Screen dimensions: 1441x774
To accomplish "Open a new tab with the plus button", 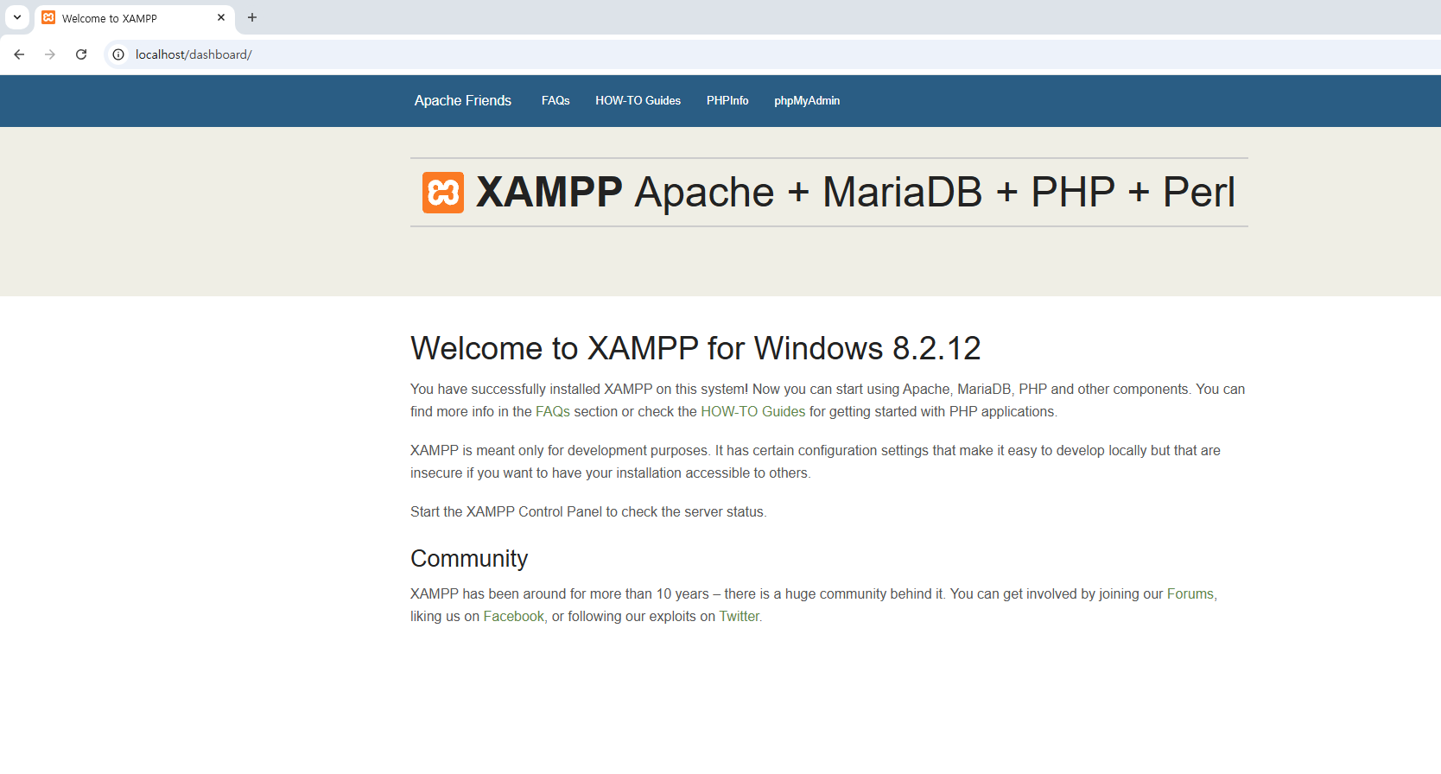I will pos(252,17).
